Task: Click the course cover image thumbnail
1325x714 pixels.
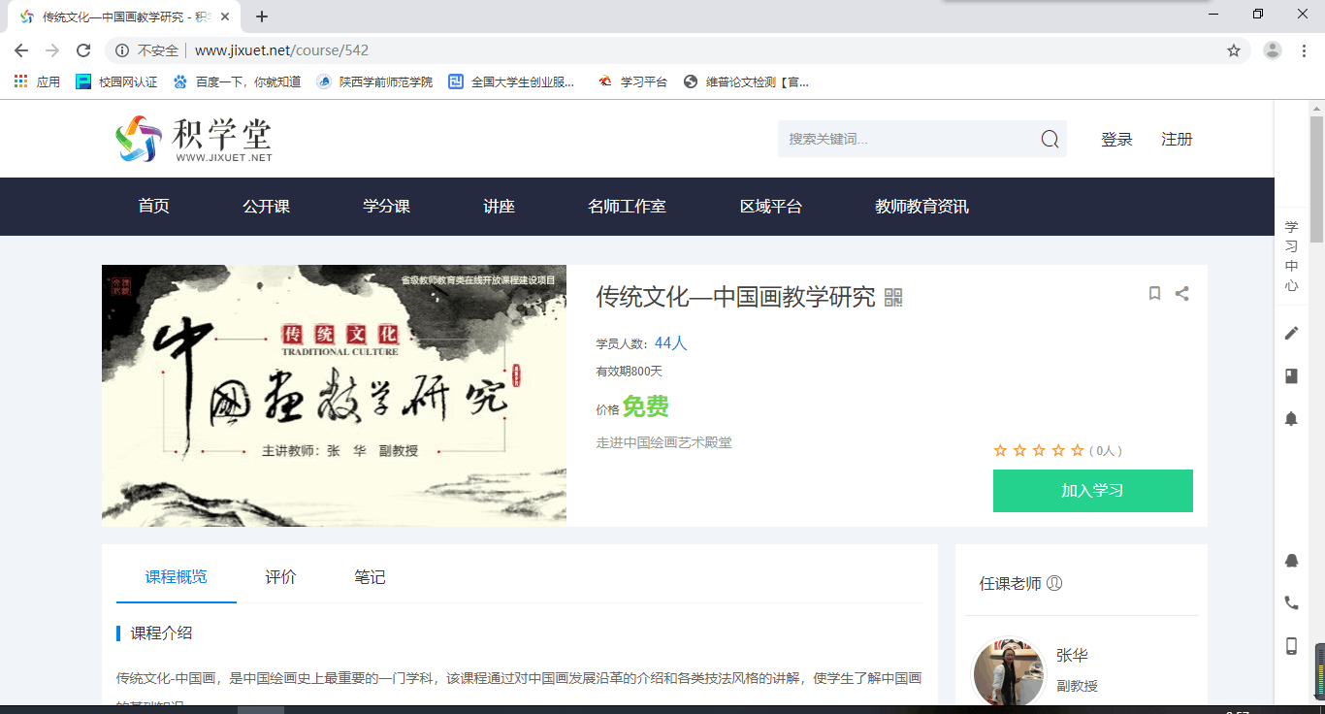Action: pos(334,396)
